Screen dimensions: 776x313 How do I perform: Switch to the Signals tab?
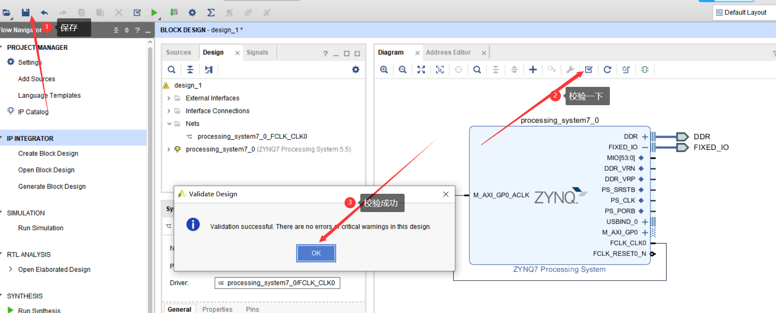257,52
